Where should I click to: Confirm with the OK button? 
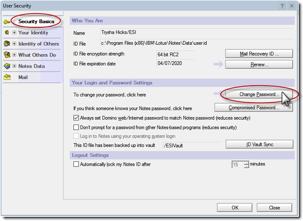235,207
